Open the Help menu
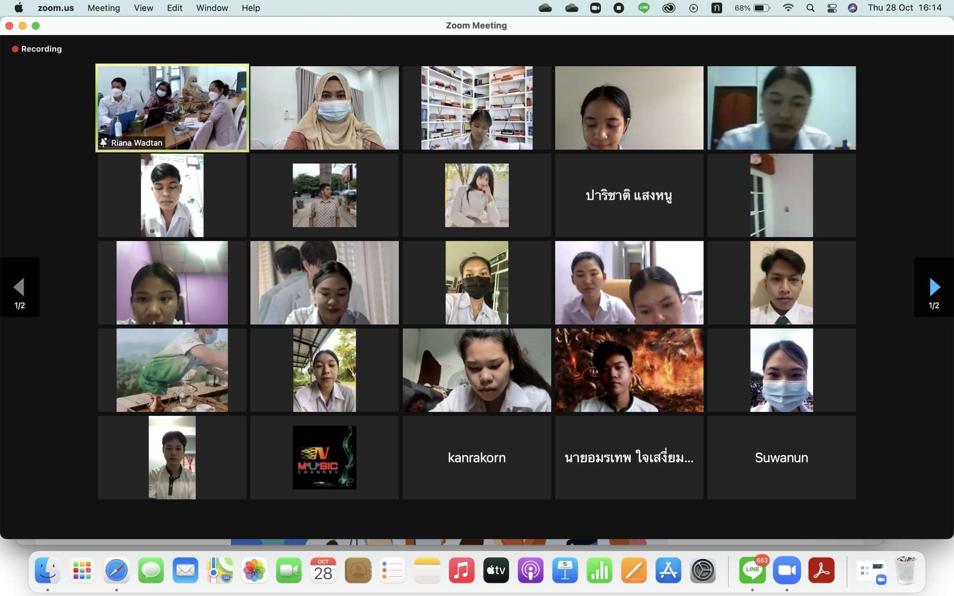 [251, 8]
